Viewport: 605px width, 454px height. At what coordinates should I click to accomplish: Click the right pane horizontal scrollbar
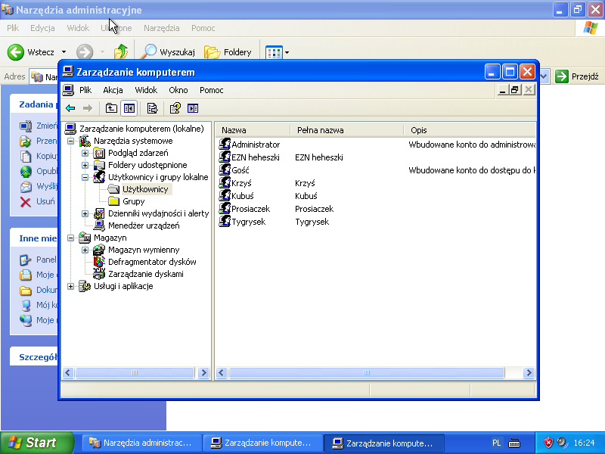click(375, 373)
